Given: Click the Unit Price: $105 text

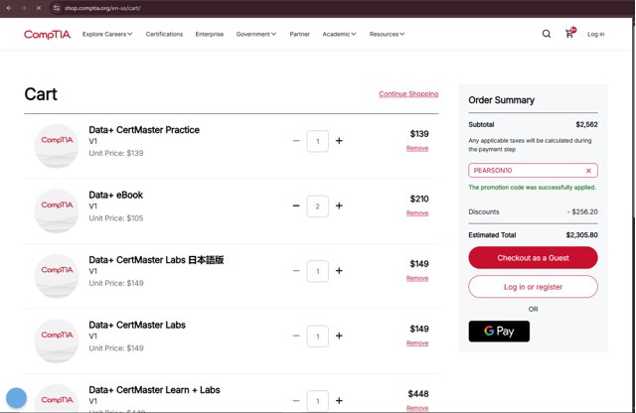Looking at the screenshot, I should (116, 218).
